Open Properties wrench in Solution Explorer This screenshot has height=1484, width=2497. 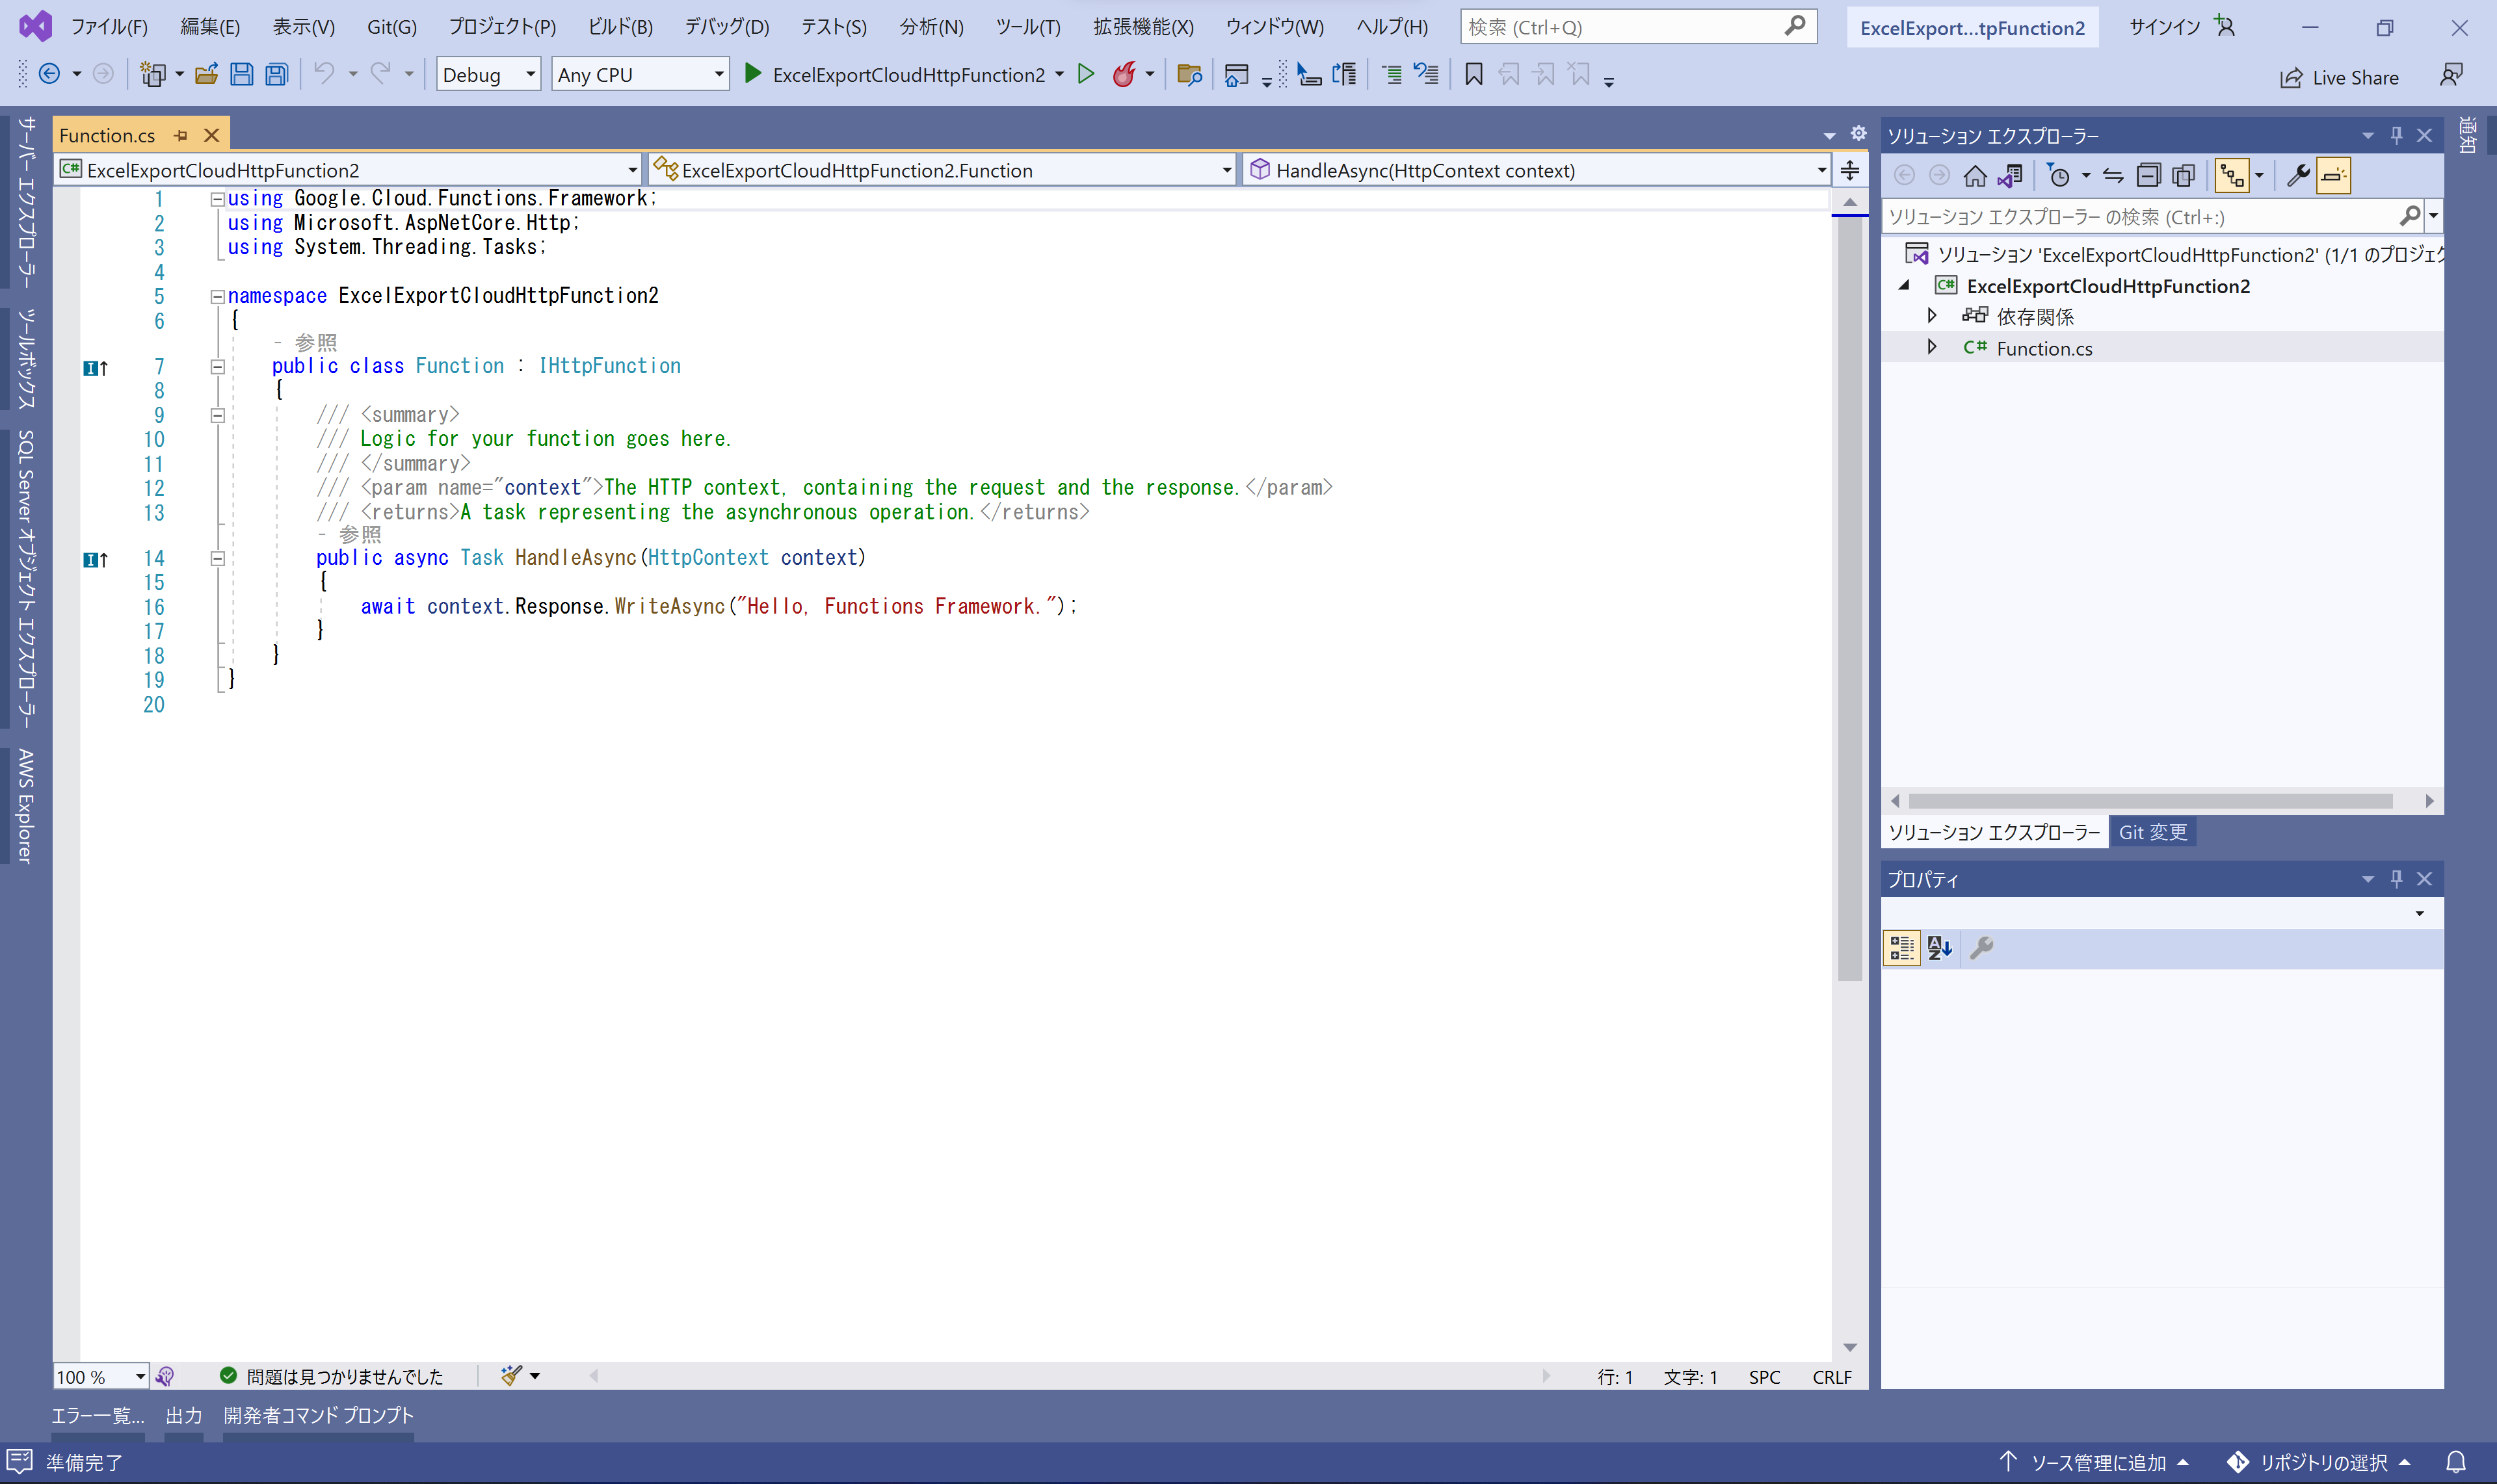coord(2299,176)
